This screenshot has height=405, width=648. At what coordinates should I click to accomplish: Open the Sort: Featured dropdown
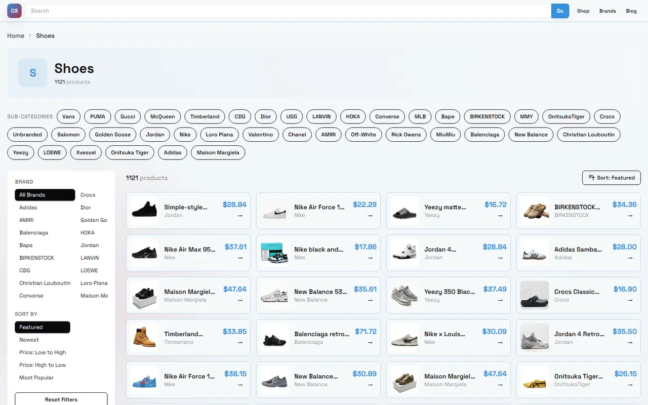click(x=612, y=178)
